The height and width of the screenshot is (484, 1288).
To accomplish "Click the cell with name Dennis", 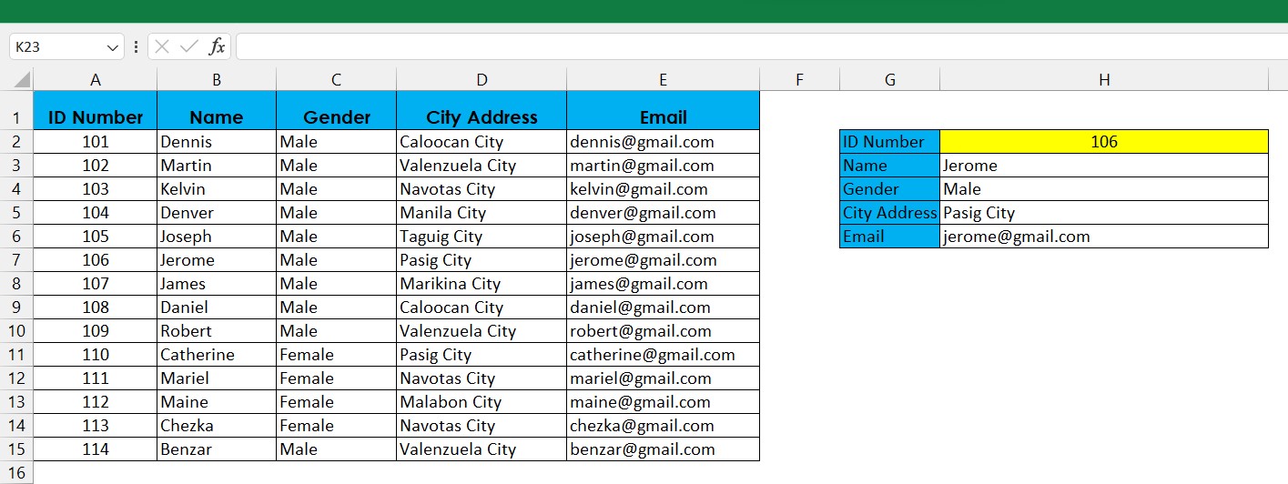I will pos(217,142).
